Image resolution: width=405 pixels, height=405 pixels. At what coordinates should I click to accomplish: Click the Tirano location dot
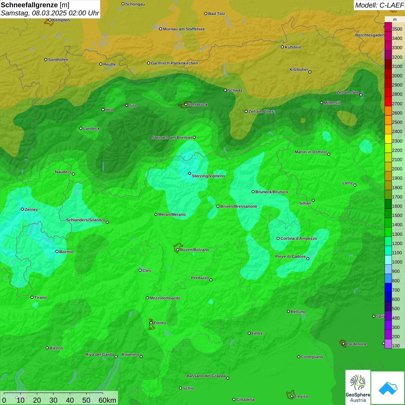(32, 297)
